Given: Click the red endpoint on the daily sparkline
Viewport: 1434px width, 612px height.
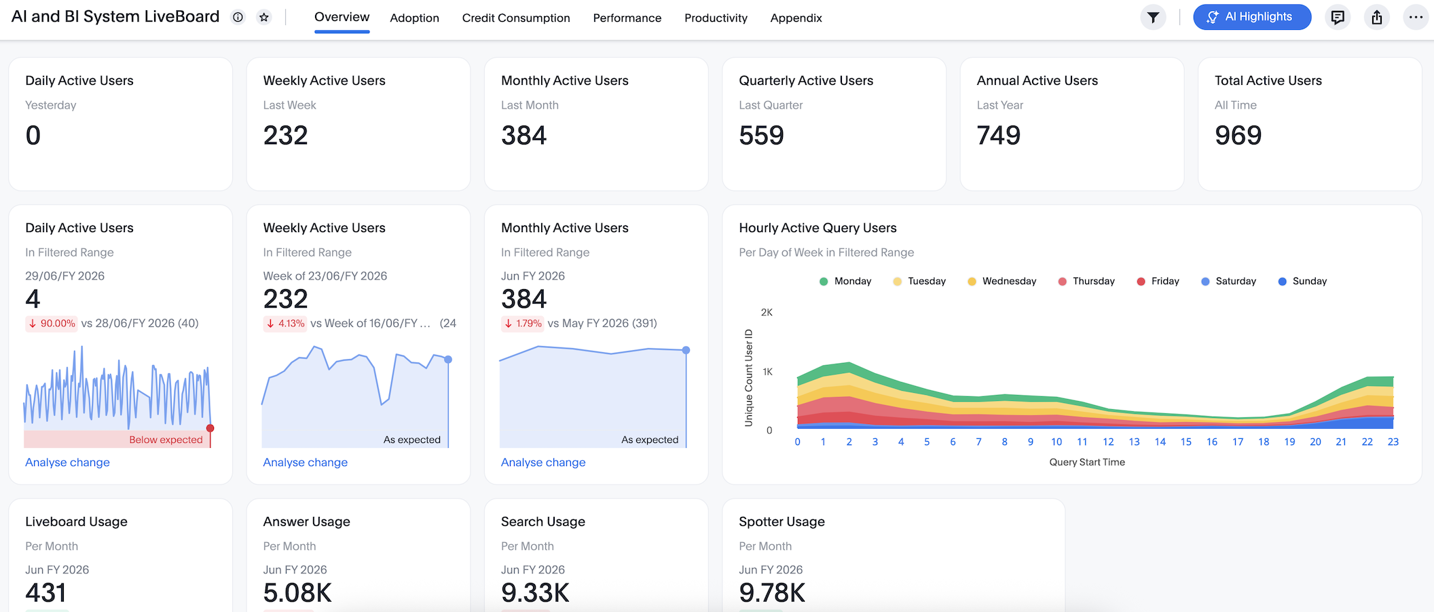Looking at the screenshot, I should point(210,428).
